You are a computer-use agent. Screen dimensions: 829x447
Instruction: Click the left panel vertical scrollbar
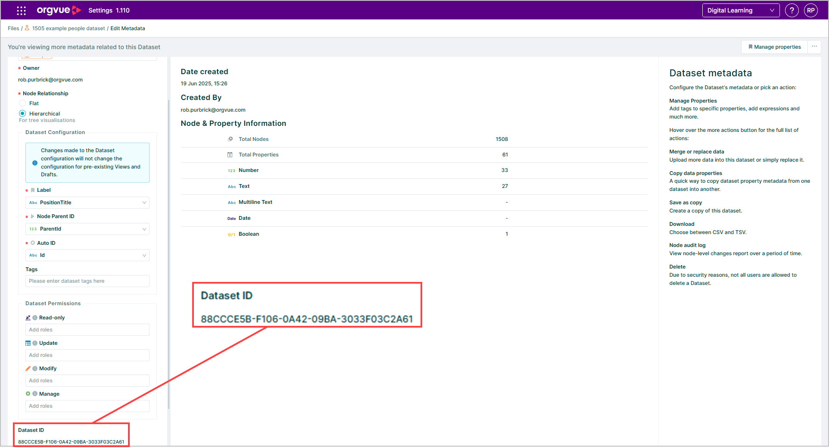click(x=168, y=254)
